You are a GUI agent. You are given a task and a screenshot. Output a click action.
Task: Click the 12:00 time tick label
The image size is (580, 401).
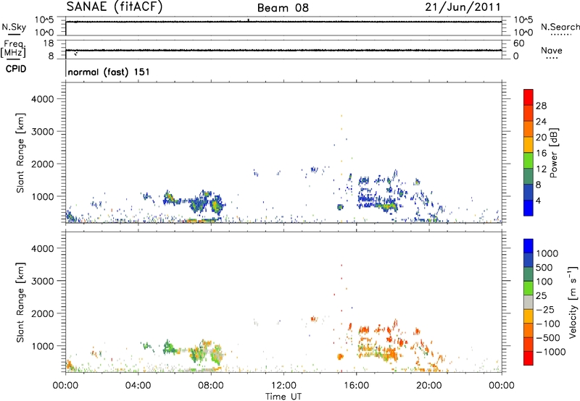tap(283, 386)
